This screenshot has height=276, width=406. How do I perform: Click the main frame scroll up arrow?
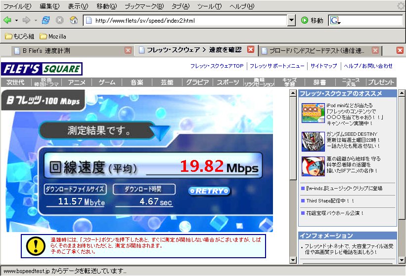[x=293, y=93]
